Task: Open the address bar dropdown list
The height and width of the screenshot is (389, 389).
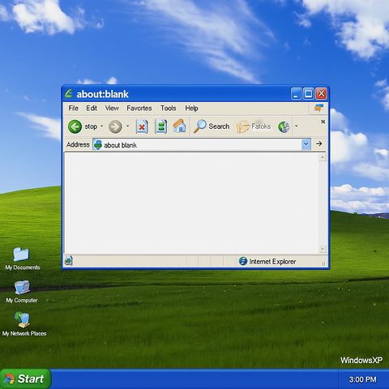Action: 306,144
